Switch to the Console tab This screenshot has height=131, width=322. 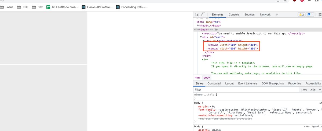(x=234, y=14)
